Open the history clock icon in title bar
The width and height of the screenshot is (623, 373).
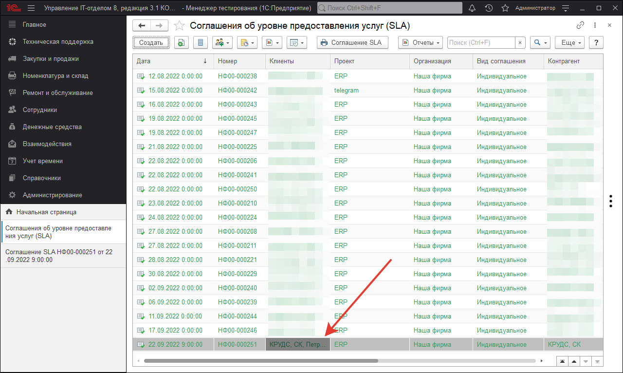point(489,8)
